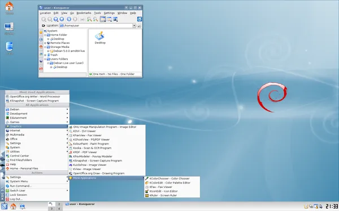
Task: Open Bookmarks star tab in Konqueror sidebar
Action: click(41, 32)
